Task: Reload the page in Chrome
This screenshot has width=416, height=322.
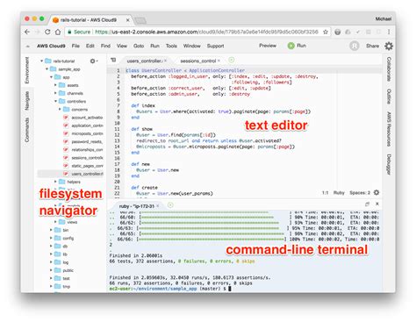Action: coord(47,32)
